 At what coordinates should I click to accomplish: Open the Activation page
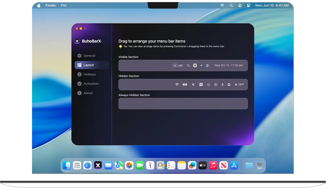click(x=91, y=84)
